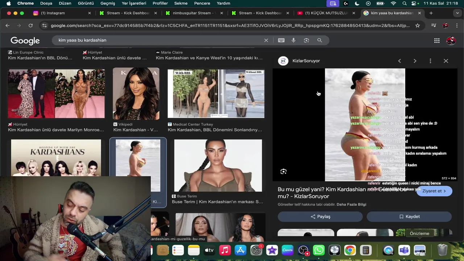Reload the current Google page

coord(30,25)
